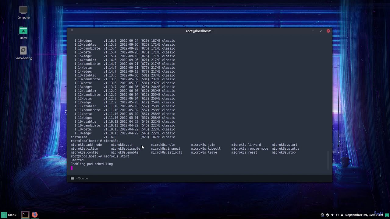Open the volume speaker tray icon

(x=337, y=215)
